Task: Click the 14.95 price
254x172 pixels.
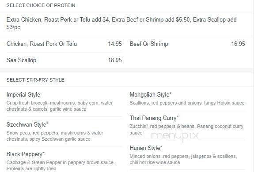Action: (x=115, y=44)
